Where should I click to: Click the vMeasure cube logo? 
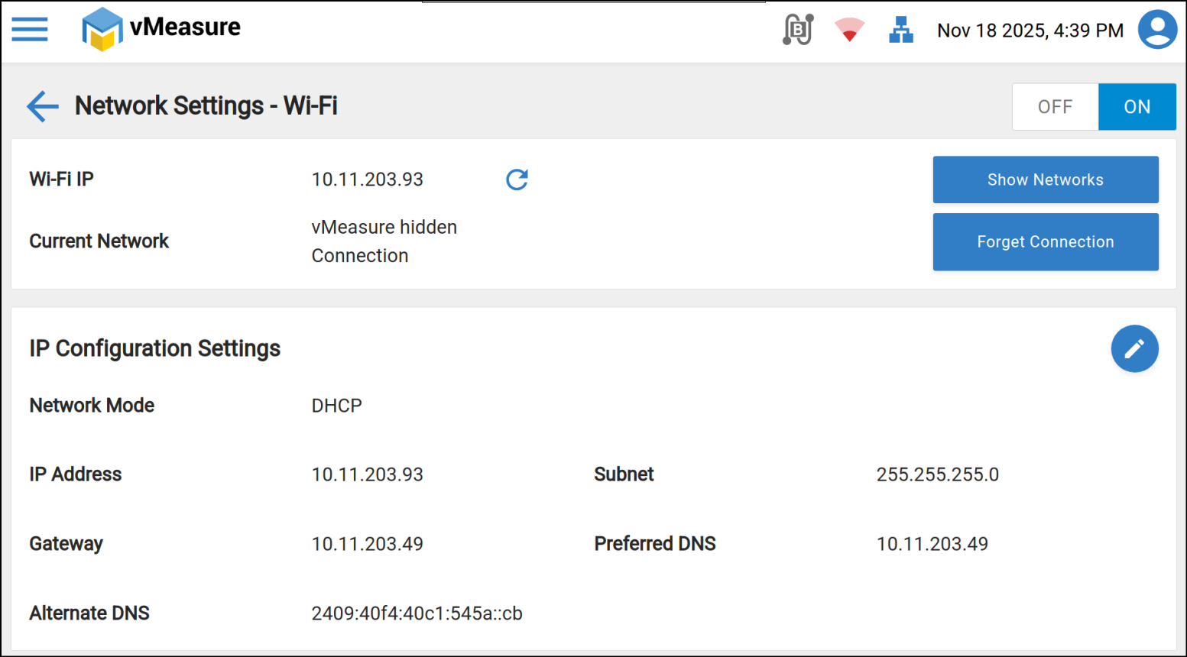[x=102, y=30]
